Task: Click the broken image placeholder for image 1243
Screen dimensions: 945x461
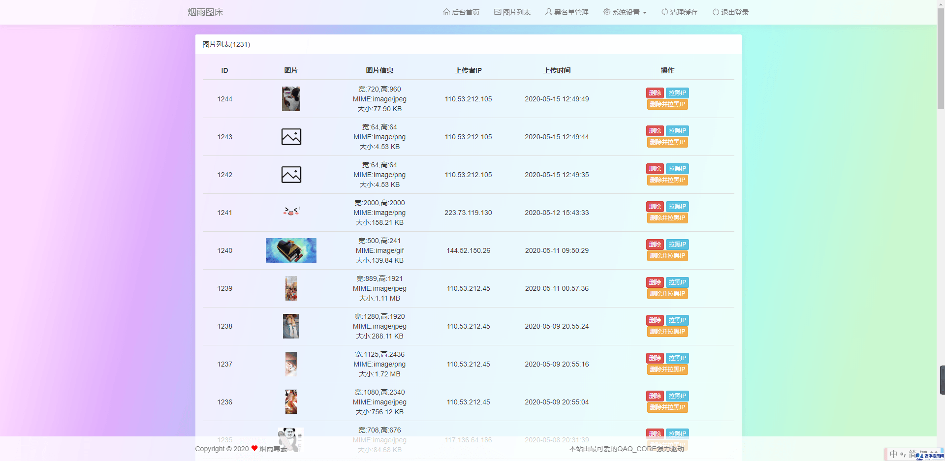Action: (x=291, y=137)
